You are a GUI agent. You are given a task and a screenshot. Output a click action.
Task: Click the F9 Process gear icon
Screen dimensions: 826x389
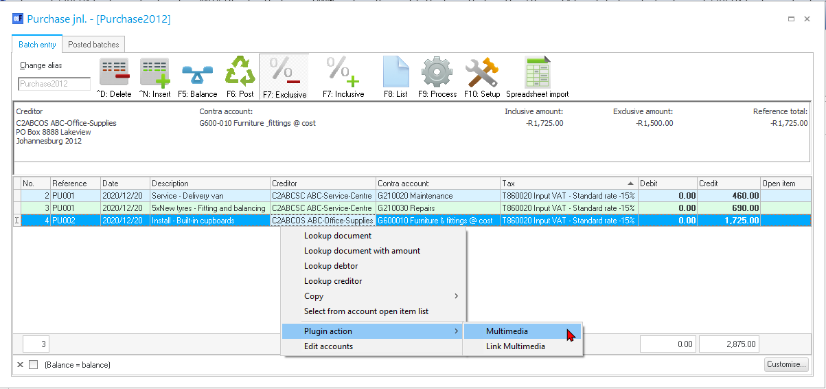coord(437,72)
